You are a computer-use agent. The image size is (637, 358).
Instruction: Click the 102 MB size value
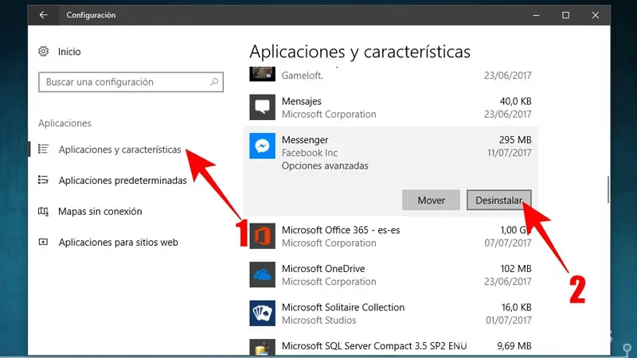516,268
